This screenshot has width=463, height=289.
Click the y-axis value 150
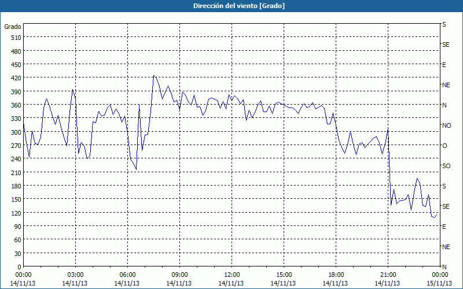[16, 199]
